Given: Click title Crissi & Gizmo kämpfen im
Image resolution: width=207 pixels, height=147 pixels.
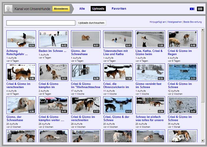Looking at the screenshot, I should tap(48, 85).
